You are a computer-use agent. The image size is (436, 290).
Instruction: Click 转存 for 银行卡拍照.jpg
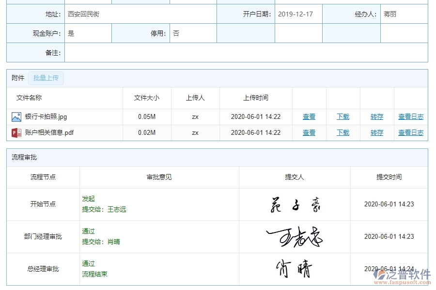[376, 116]
